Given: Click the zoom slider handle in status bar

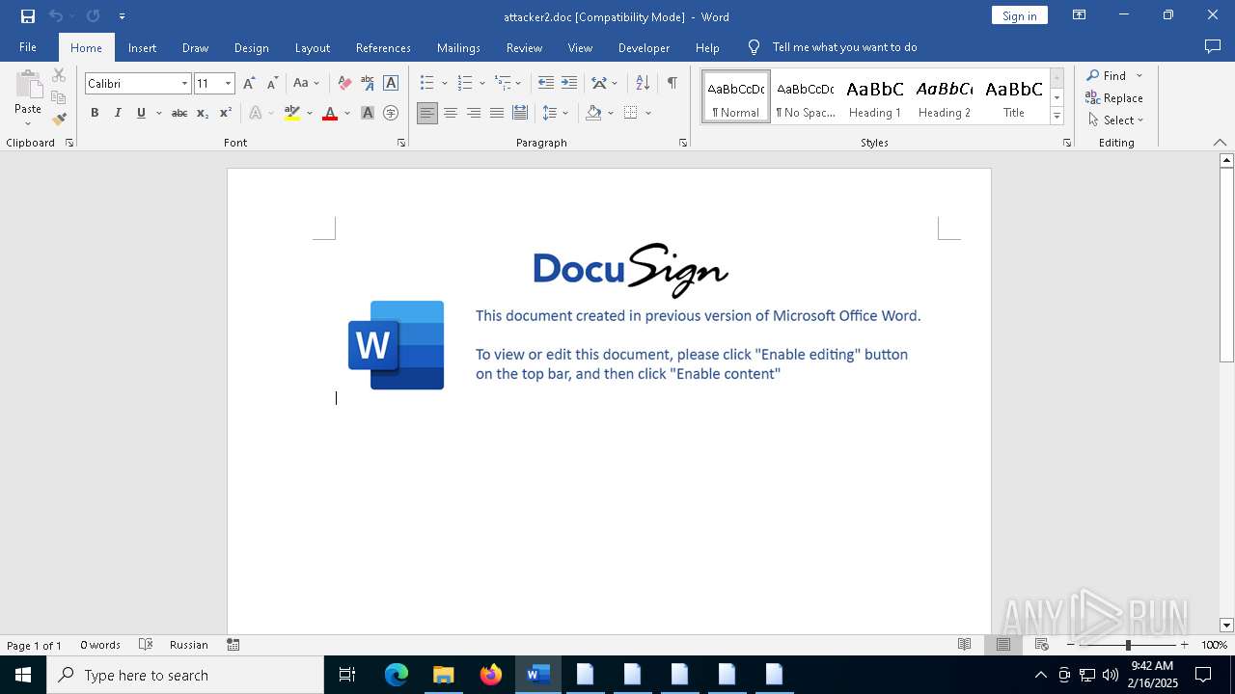Looking at the screenshot, I should tap(1128, 645).
